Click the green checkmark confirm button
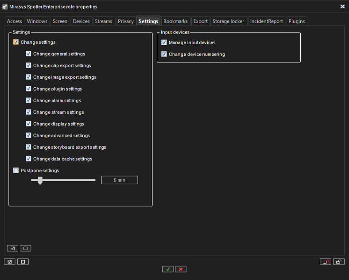This screenshot has height=280, width=349. click(167, 269)
